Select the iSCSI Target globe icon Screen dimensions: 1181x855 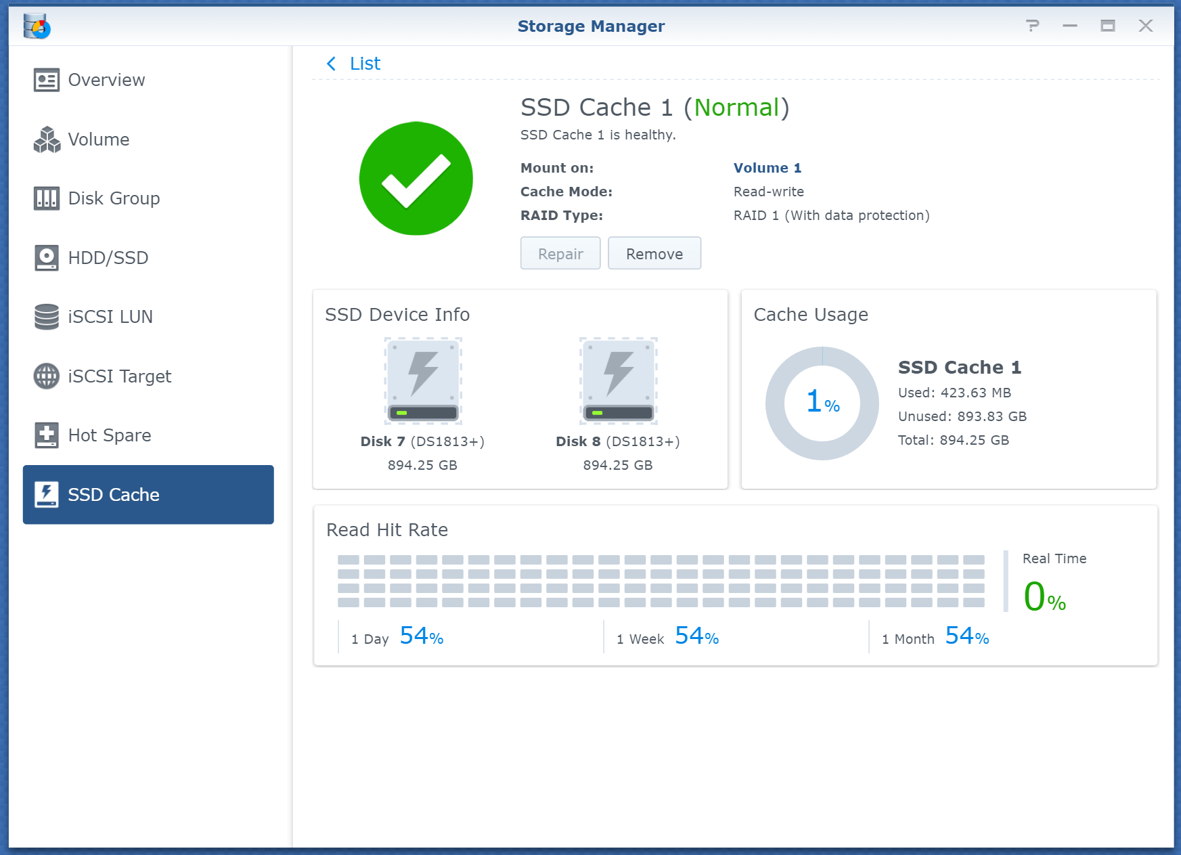tap(45, 376)
